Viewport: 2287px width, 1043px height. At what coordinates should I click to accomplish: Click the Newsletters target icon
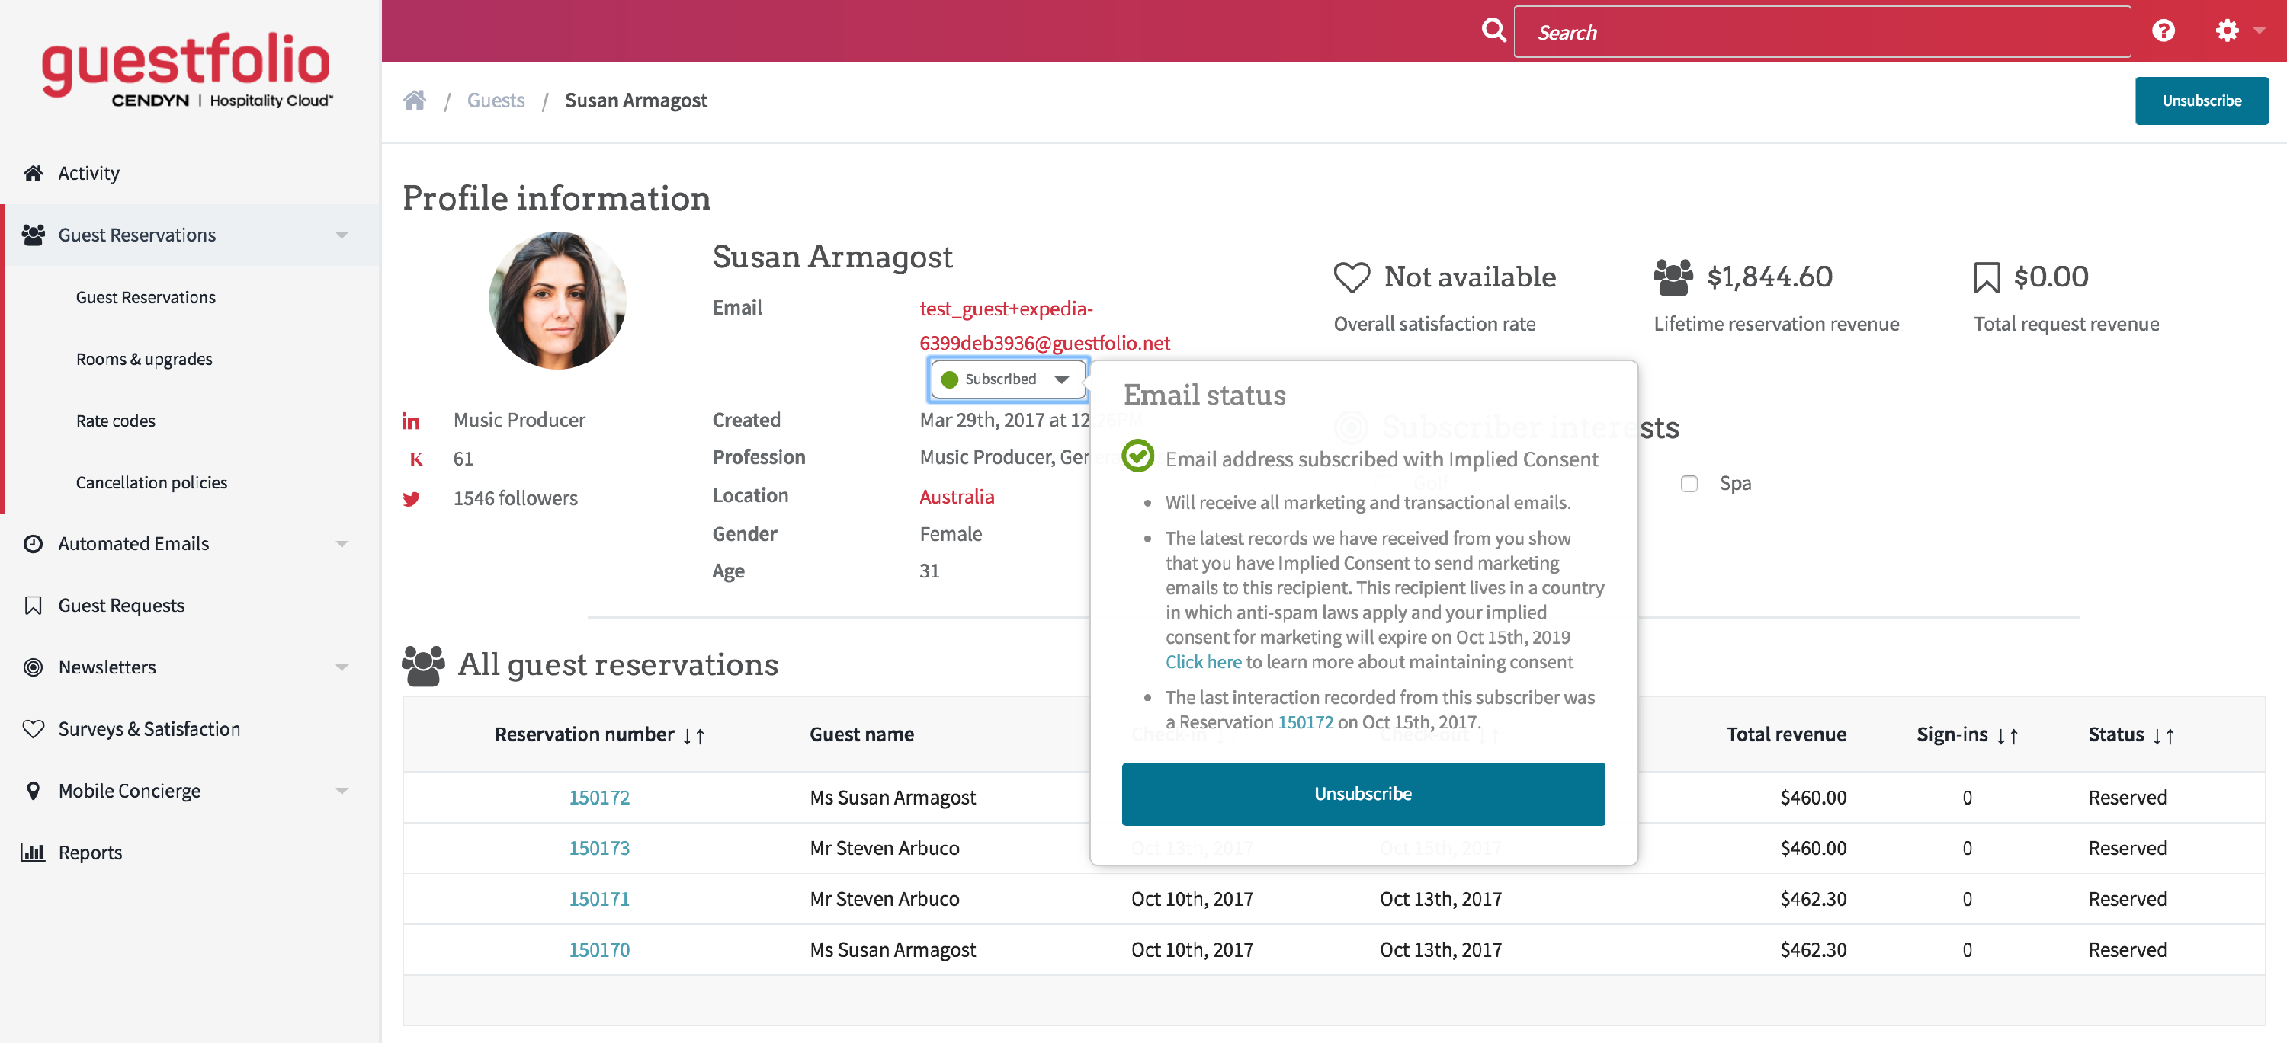34,667
